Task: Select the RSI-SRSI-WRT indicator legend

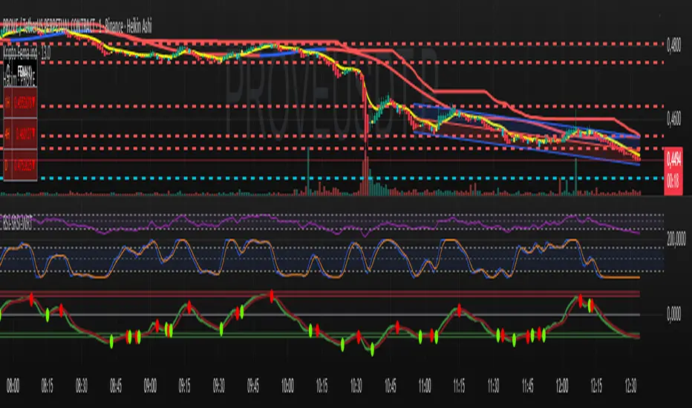Action: [x=18, y=223]
